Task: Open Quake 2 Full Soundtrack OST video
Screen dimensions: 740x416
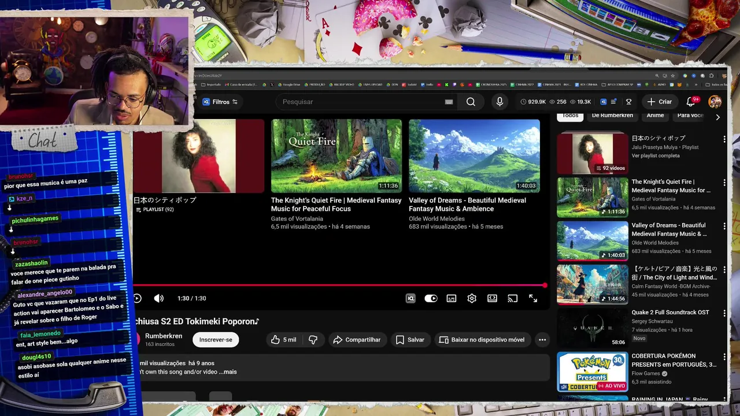Action: tap(593, 328)
